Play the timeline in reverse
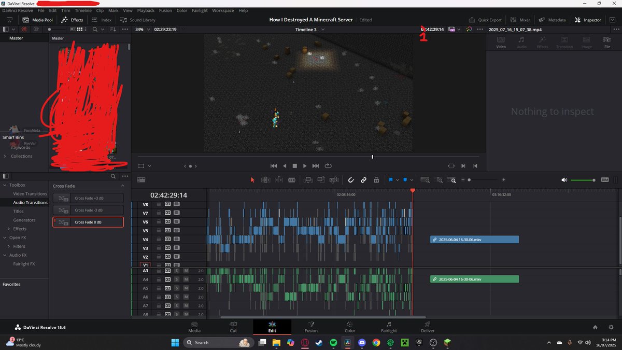Viewport: 622px width, 350px height. [285, 166]
